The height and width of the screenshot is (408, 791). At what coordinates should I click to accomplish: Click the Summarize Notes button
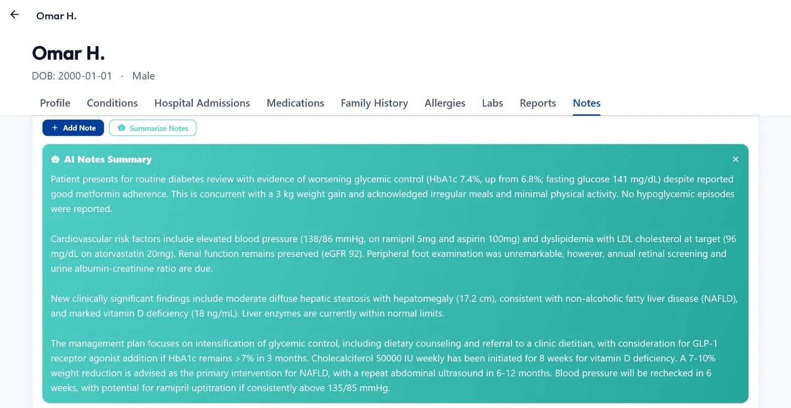[153, 128]
